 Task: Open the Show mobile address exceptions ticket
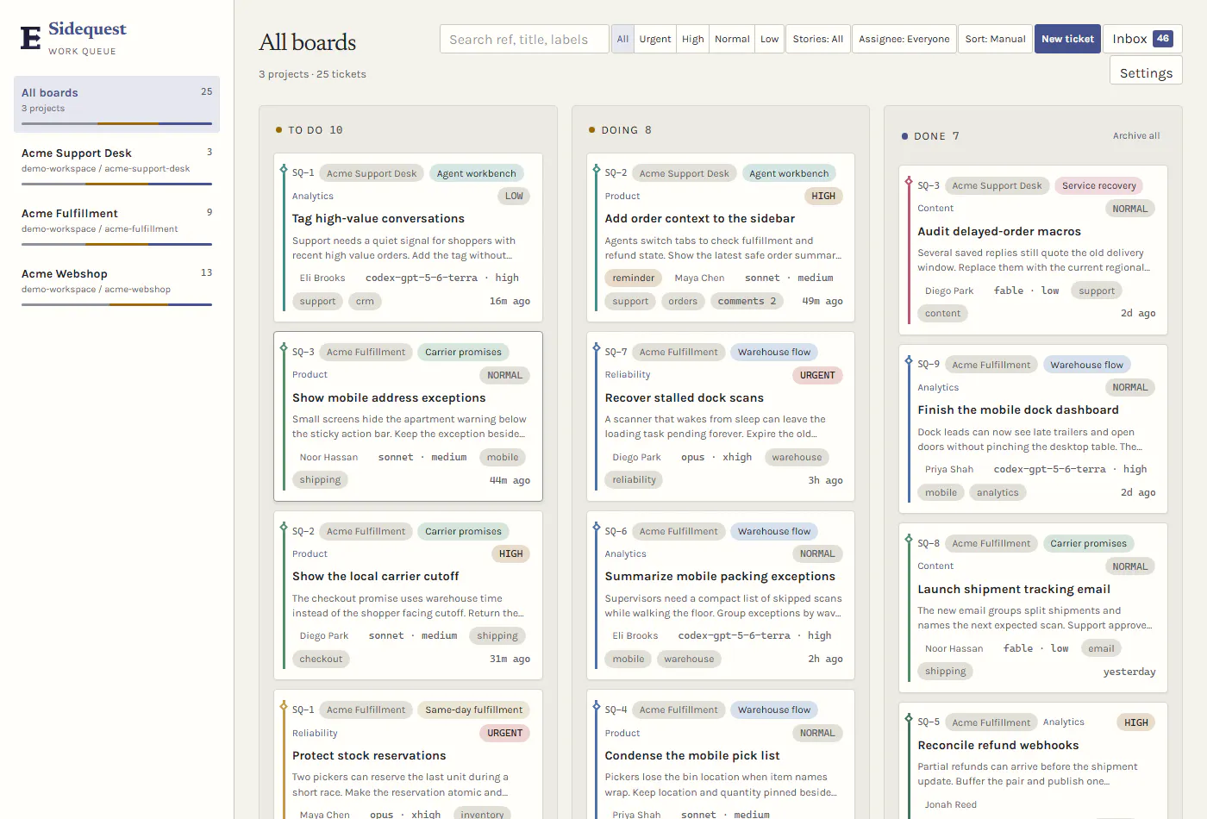pos(408,416)
